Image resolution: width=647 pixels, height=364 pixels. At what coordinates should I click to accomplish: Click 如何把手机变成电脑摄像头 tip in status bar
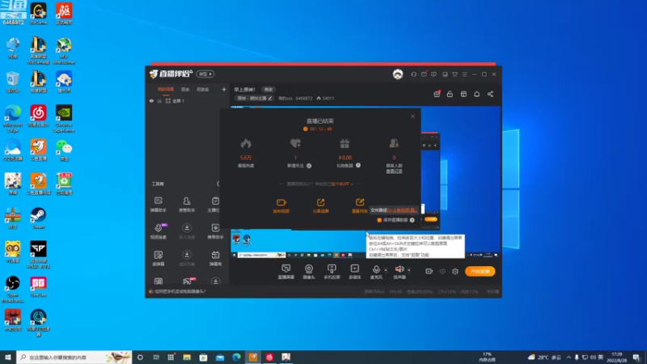(x=180, y=291)
